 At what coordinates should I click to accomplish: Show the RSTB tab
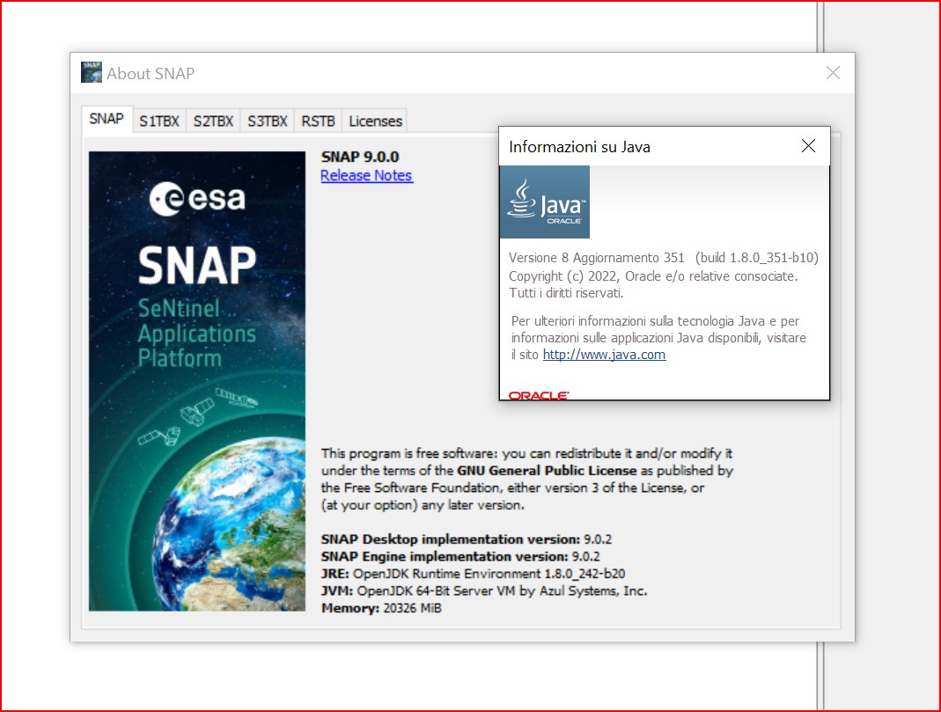point(318,121)
